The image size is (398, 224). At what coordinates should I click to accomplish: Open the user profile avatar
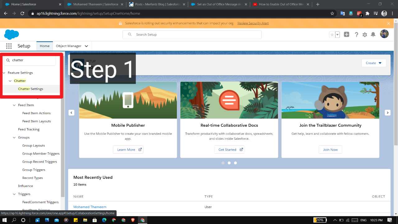click(384, 34)
